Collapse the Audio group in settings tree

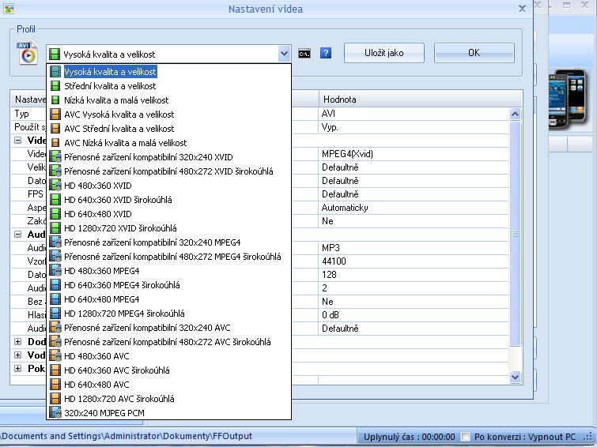point(18,235)
